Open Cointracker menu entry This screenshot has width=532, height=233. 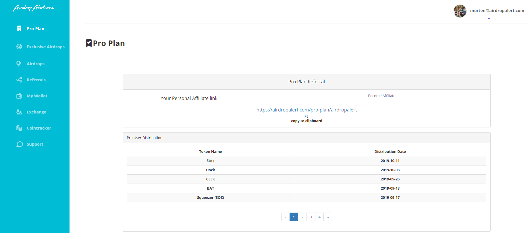[39, 128]
